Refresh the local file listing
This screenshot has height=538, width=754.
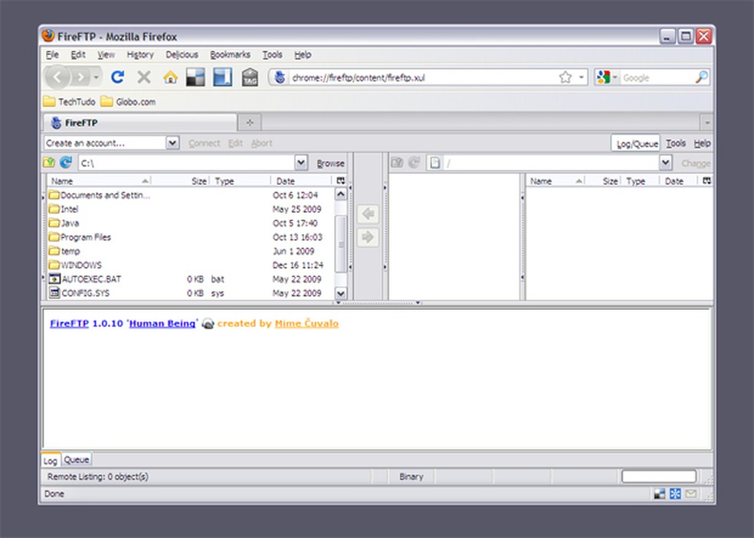click(x=66, y=162)
